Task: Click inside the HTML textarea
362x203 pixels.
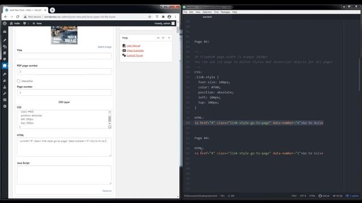Action: tap(64, 147)
